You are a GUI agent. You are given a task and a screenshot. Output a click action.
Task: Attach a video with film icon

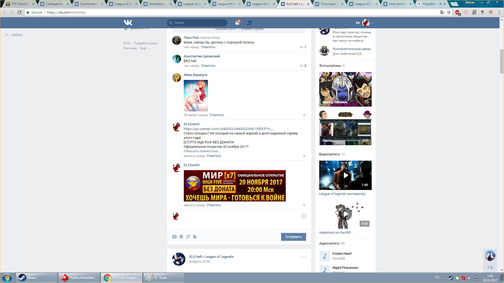point(181,237)
